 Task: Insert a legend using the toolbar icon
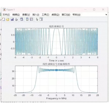(x=31, y=19)
